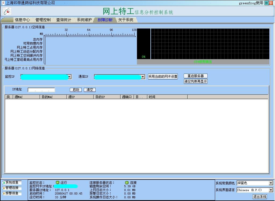The width and height of the screenshot is (275, 201).
Task: Select the 系统信息 panel option
Action: tap(12, 182)
